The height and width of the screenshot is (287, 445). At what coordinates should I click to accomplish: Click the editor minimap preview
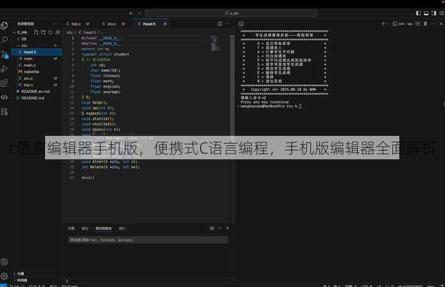pos(215,43)
